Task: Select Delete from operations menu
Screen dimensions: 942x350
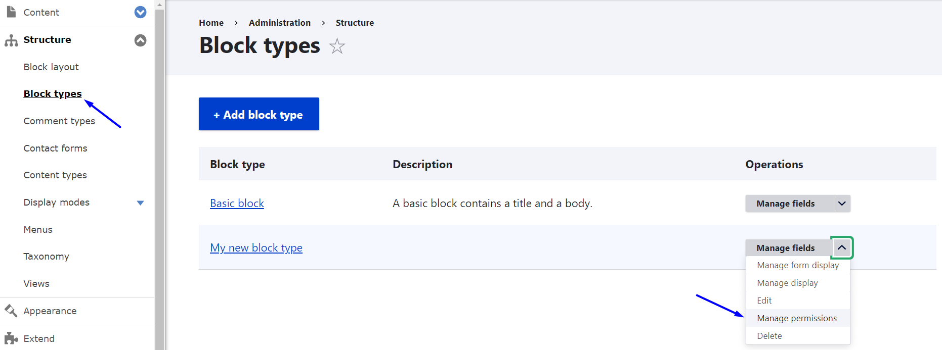Action: pos(769,336)
